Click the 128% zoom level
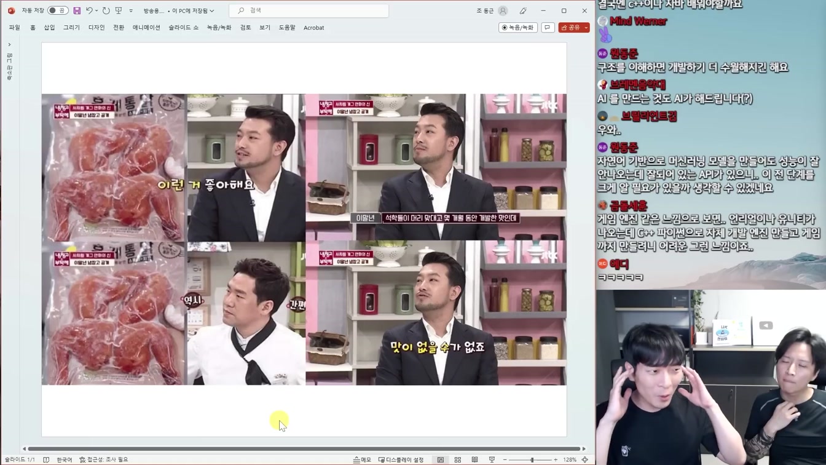Viewport: 826px width, 465px height. coord(570,459)
